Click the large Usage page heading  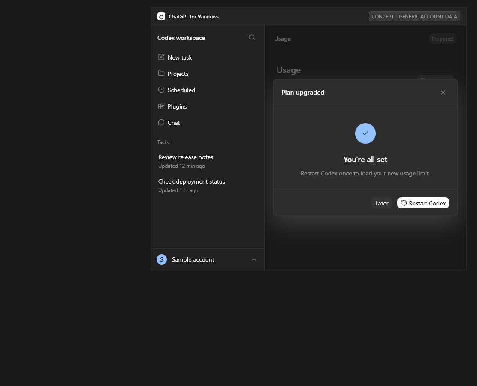click(x=288, y=70)
